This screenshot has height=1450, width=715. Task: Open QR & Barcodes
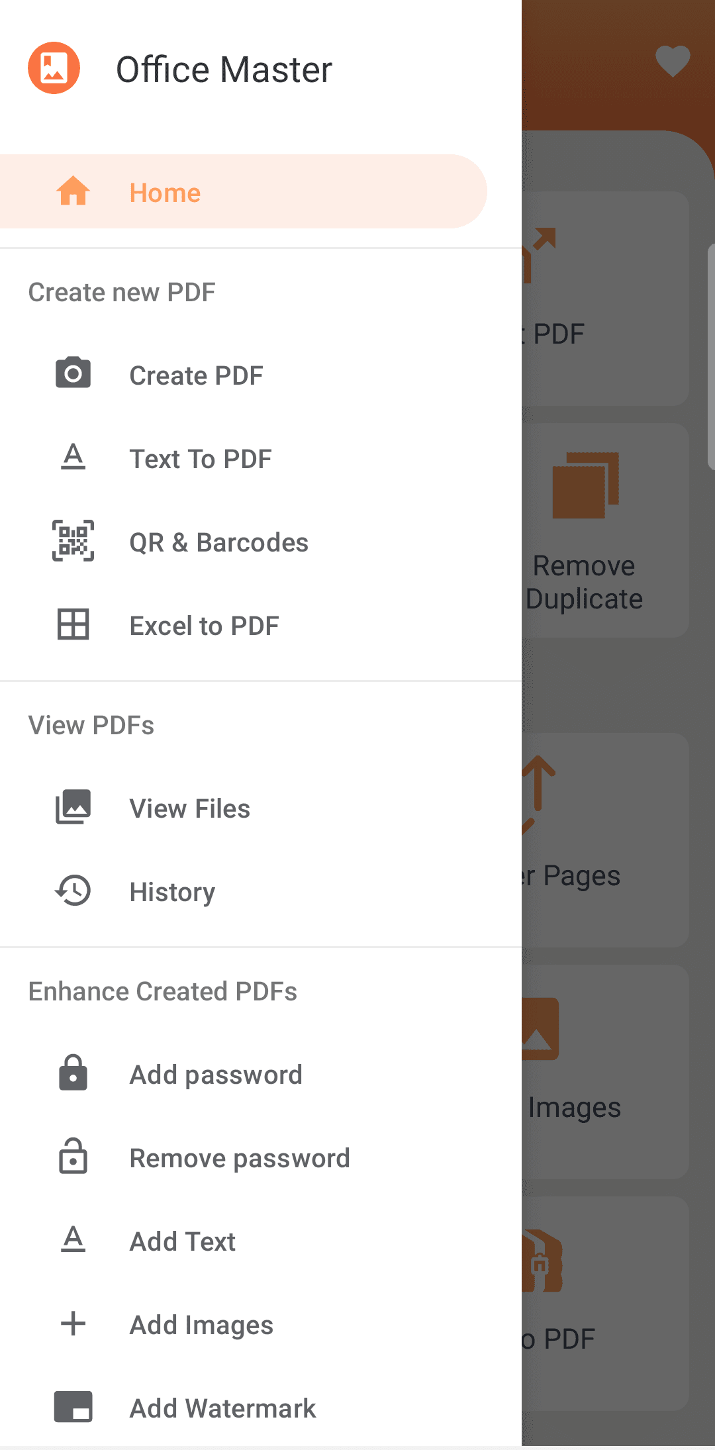(218, 542)
